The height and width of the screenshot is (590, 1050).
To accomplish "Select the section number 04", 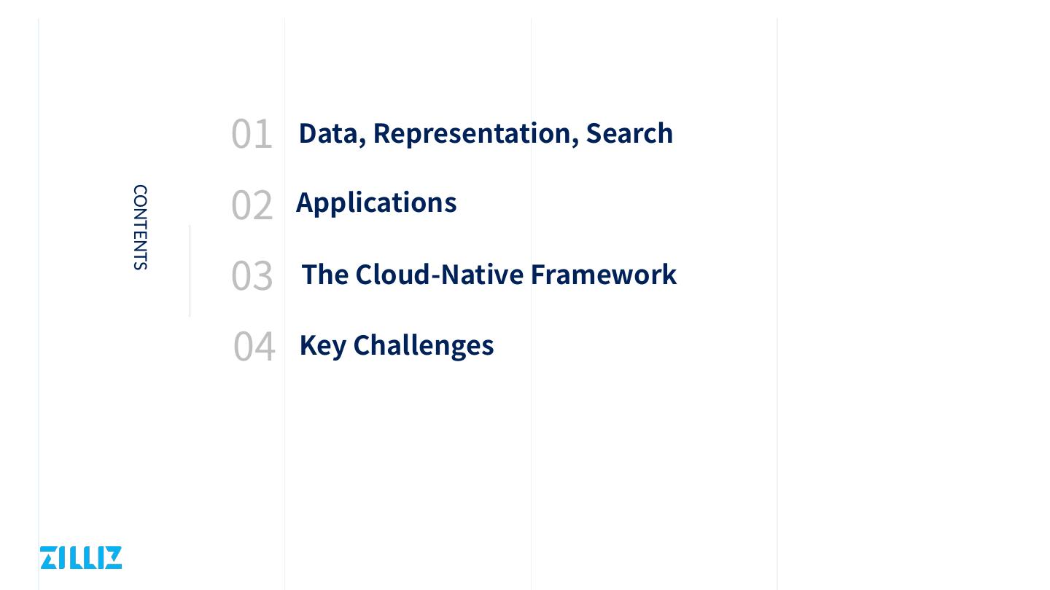I will coord(254,346).
